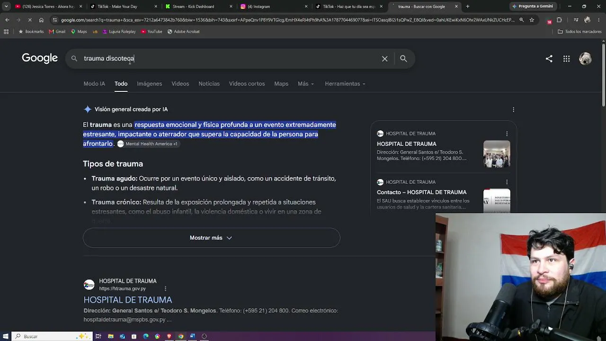This screenshot has width=606, height=341.
Task: Click the Pregunta a Gemini button
Action: point(532,7)
